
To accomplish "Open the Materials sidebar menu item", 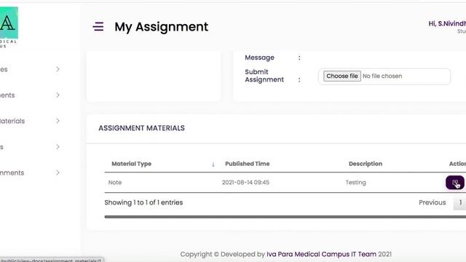I will click(x=12, y=121).
